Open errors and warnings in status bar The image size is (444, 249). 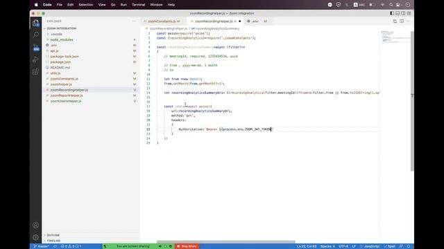(71, 246)
